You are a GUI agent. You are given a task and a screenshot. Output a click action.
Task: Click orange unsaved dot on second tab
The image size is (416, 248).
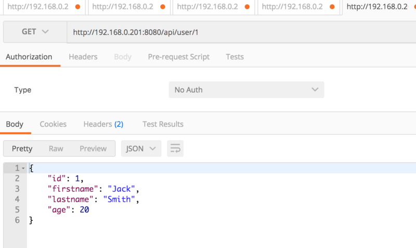[x=163, y=7]
